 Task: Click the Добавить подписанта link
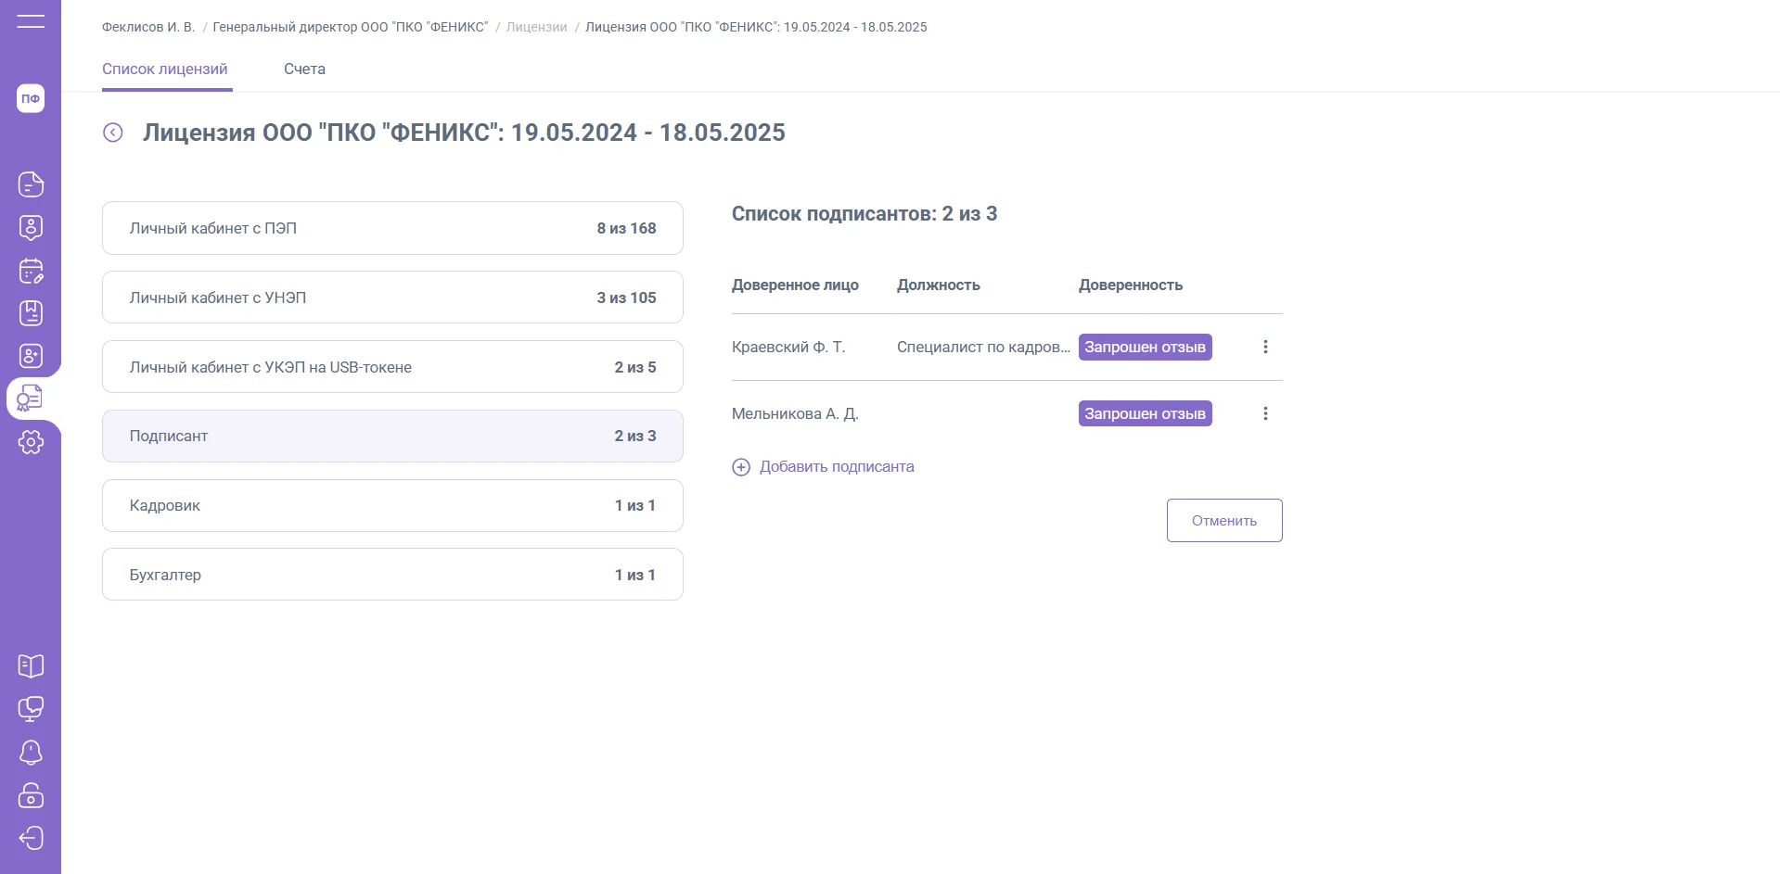click(x=836, y=467)
